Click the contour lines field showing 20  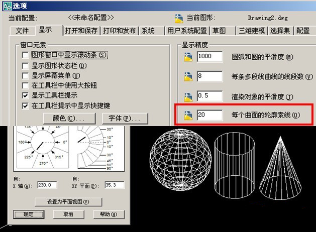[209, 115]
